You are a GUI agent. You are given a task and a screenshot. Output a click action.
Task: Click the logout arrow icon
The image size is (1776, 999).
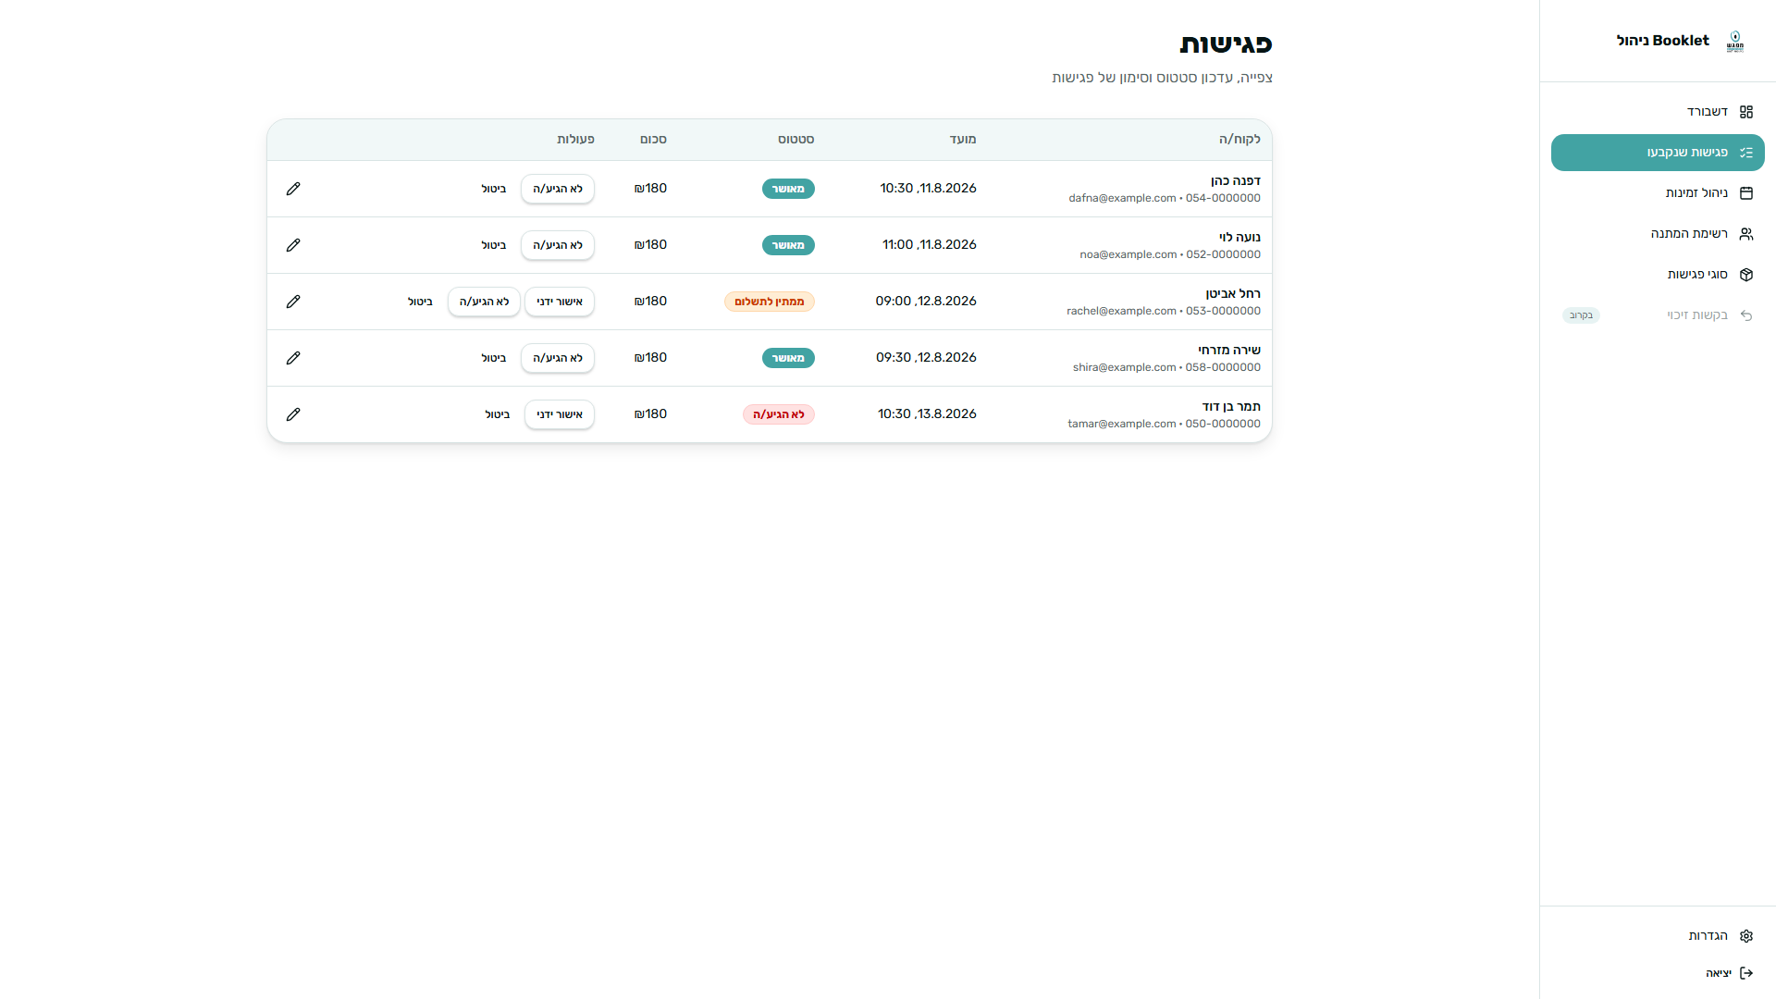[1746, 973]
